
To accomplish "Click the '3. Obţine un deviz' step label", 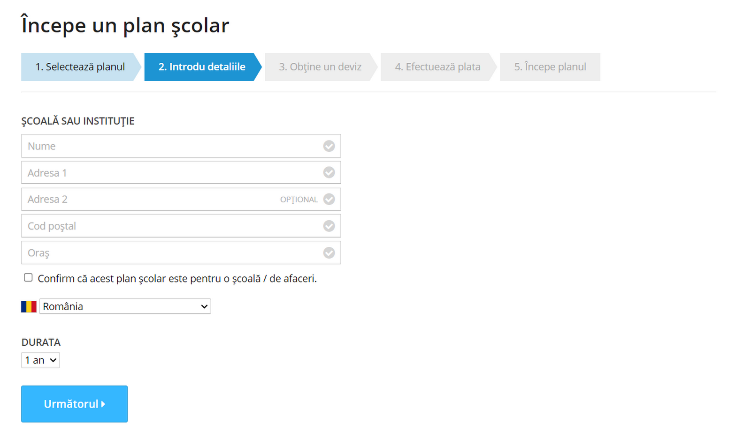I will [321, 67].
